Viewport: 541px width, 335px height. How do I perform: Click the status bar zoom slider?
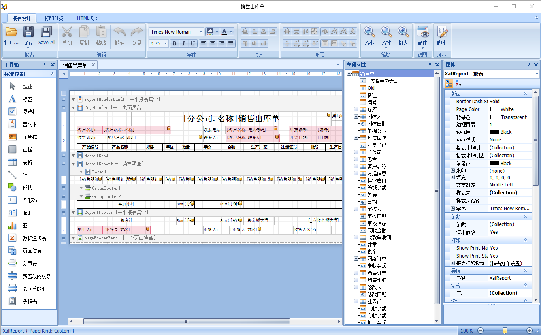[505, 331]
